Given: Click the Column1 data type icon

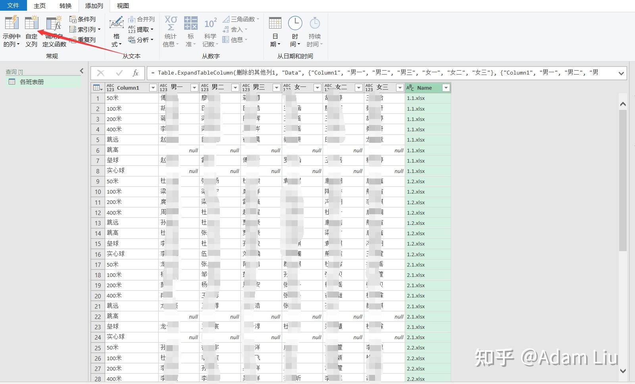Looking at the screenshot, I should [110, 88].
